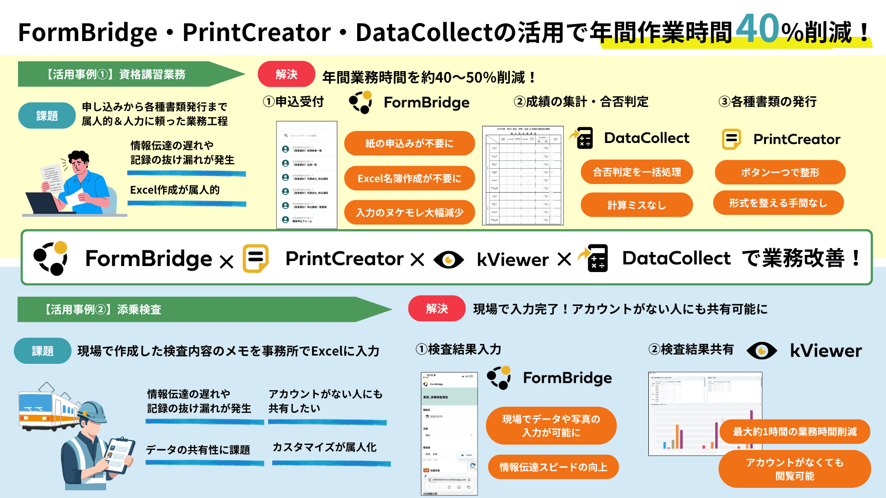Choose the アカウントがなくても閲覧可能 button

[x=795, y=469]
